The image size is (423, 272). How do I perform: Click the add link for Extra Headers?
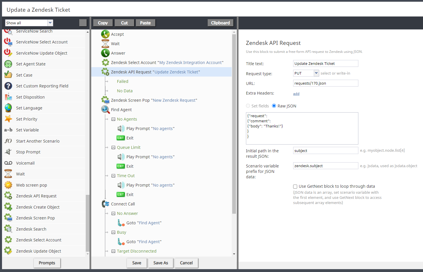[x=296, y=94]
